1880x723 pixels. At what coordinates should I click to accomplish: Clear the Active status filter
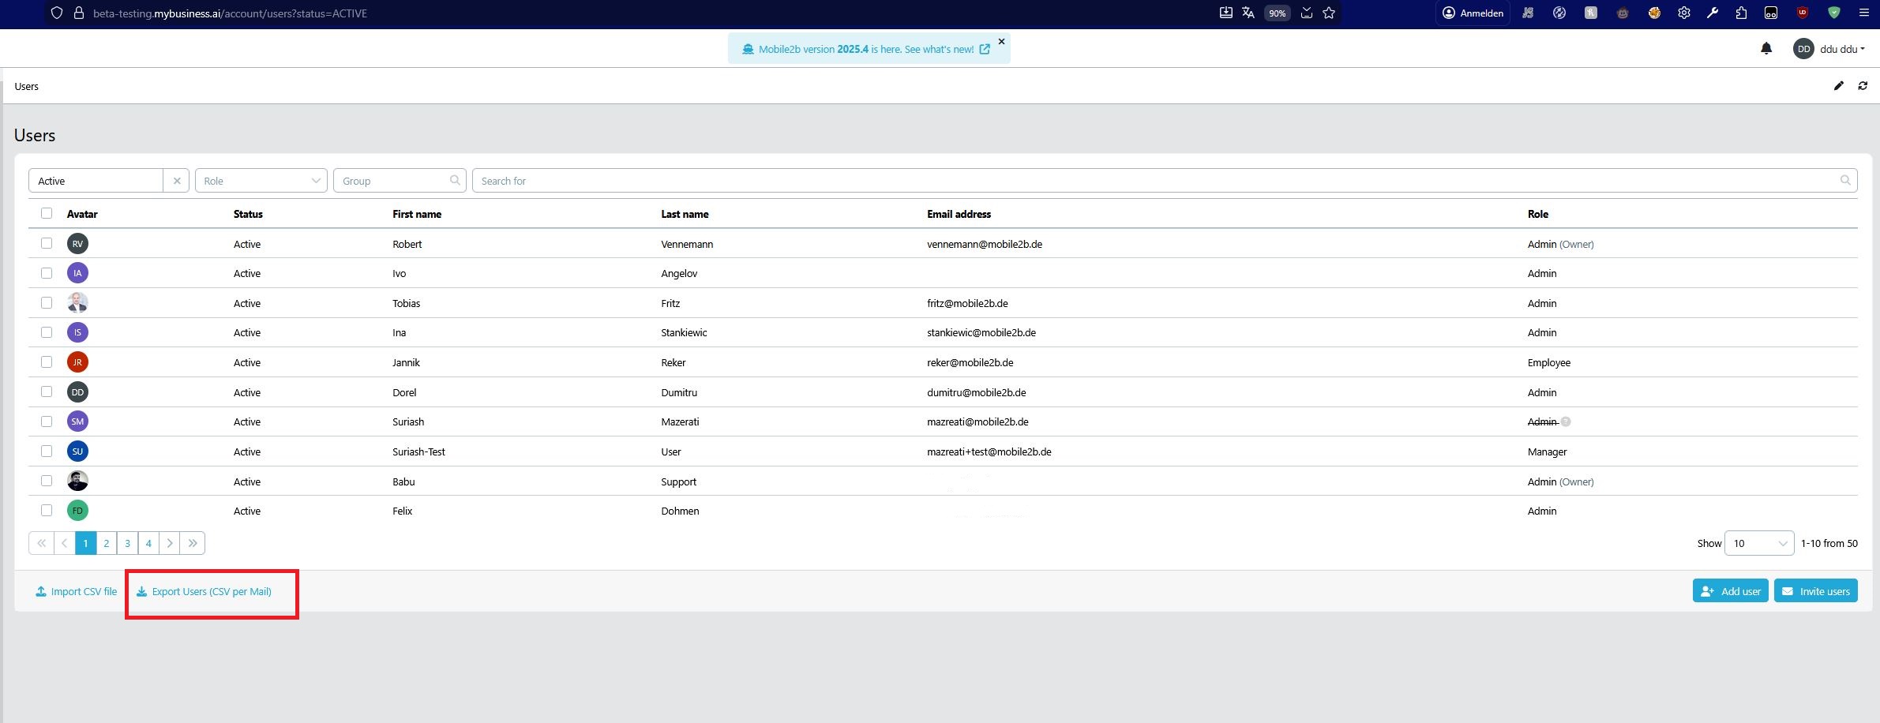[x=177, y=181]
